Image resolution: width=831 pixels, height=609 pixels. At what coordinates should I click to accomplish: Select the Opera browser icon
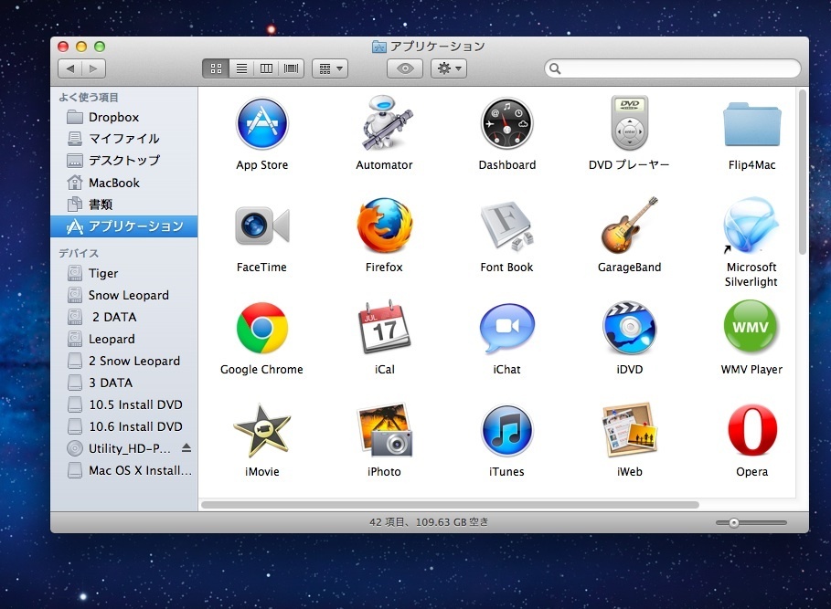[x=752, y=430]
